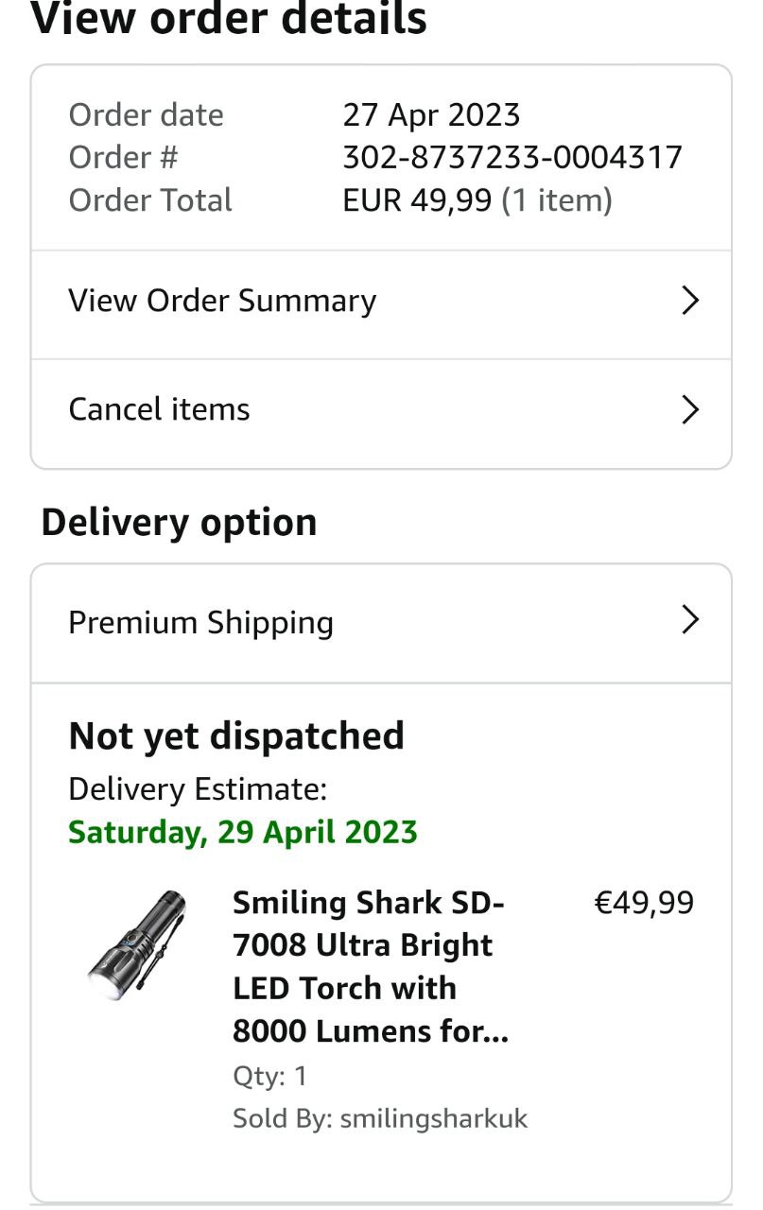763x1210 pixels.
Task: Expand Premium Shipping with its chevron
Action: (x=690, y=620)
